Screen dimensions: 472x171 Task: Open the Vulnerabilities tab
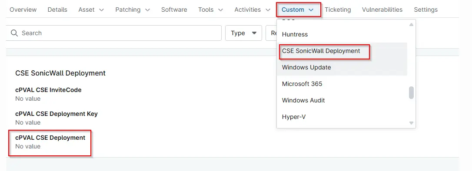tap(382, 10)
